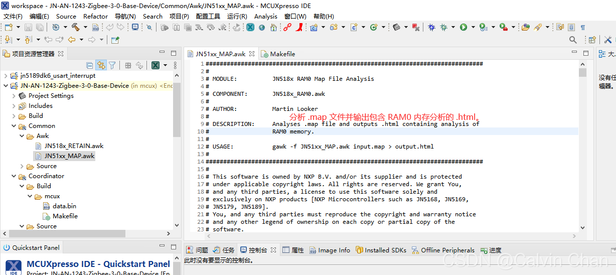This screenshot has width=616, height=275.
Task: Click Open Perspective icon
Action: [592, 40]
